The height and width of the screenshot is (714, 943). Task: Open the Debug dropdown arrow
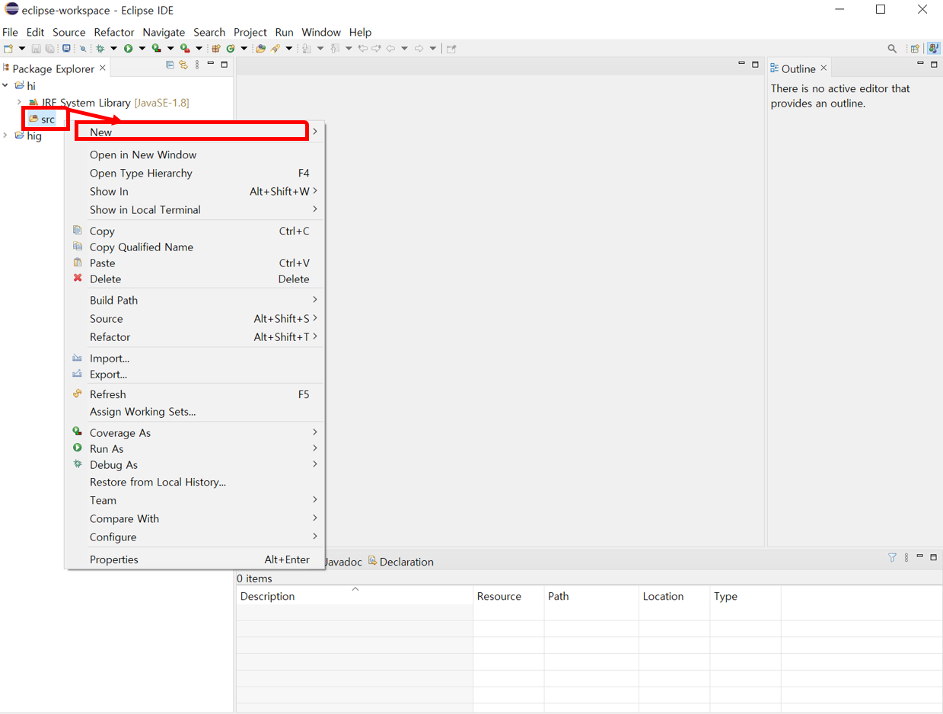point(113,48)
